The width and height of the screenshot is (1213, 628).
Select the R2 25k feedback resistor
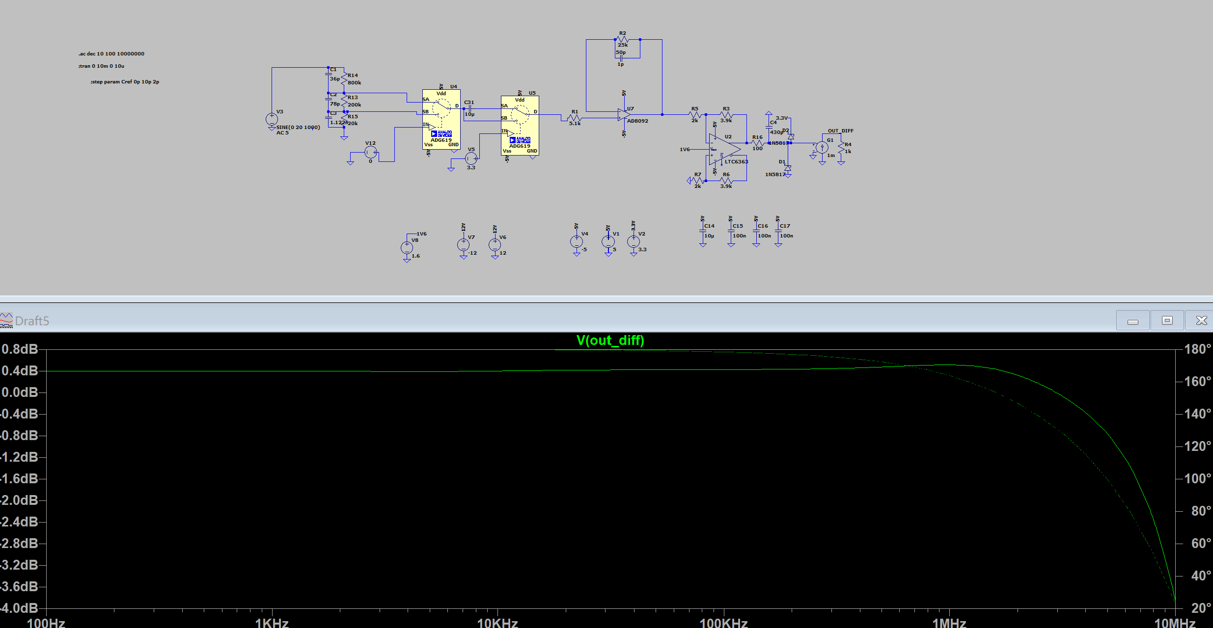[x=622, y=39]
